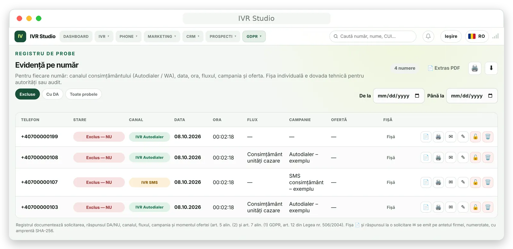The image size is (513, 249).
Task: Print the +40700000107 row record
Action: click(438, 182)
